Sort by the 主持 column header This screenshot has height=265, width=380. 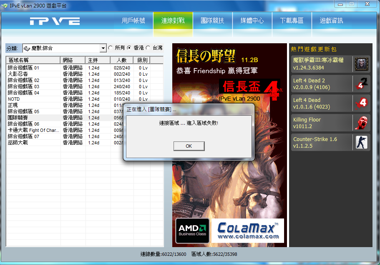tap(98, 60)
